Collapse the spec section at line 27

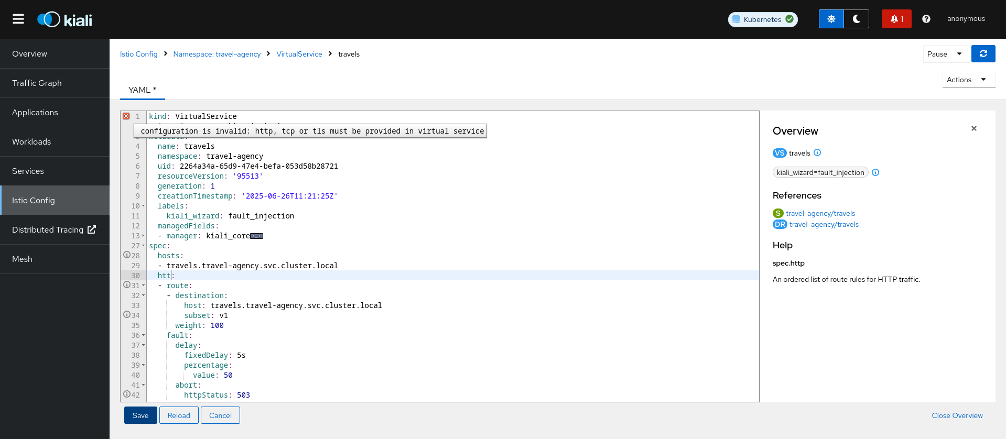(143, 246)
